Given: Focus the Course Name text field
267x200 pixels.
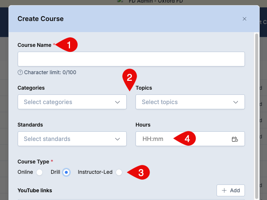Looking at the screenshot, I should tap(131, 59).
